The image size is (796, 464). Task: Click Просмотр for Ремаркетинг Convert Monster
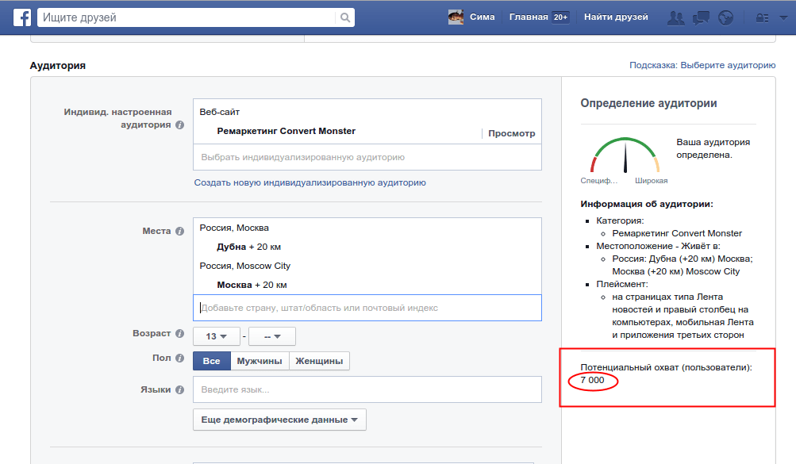511,134
